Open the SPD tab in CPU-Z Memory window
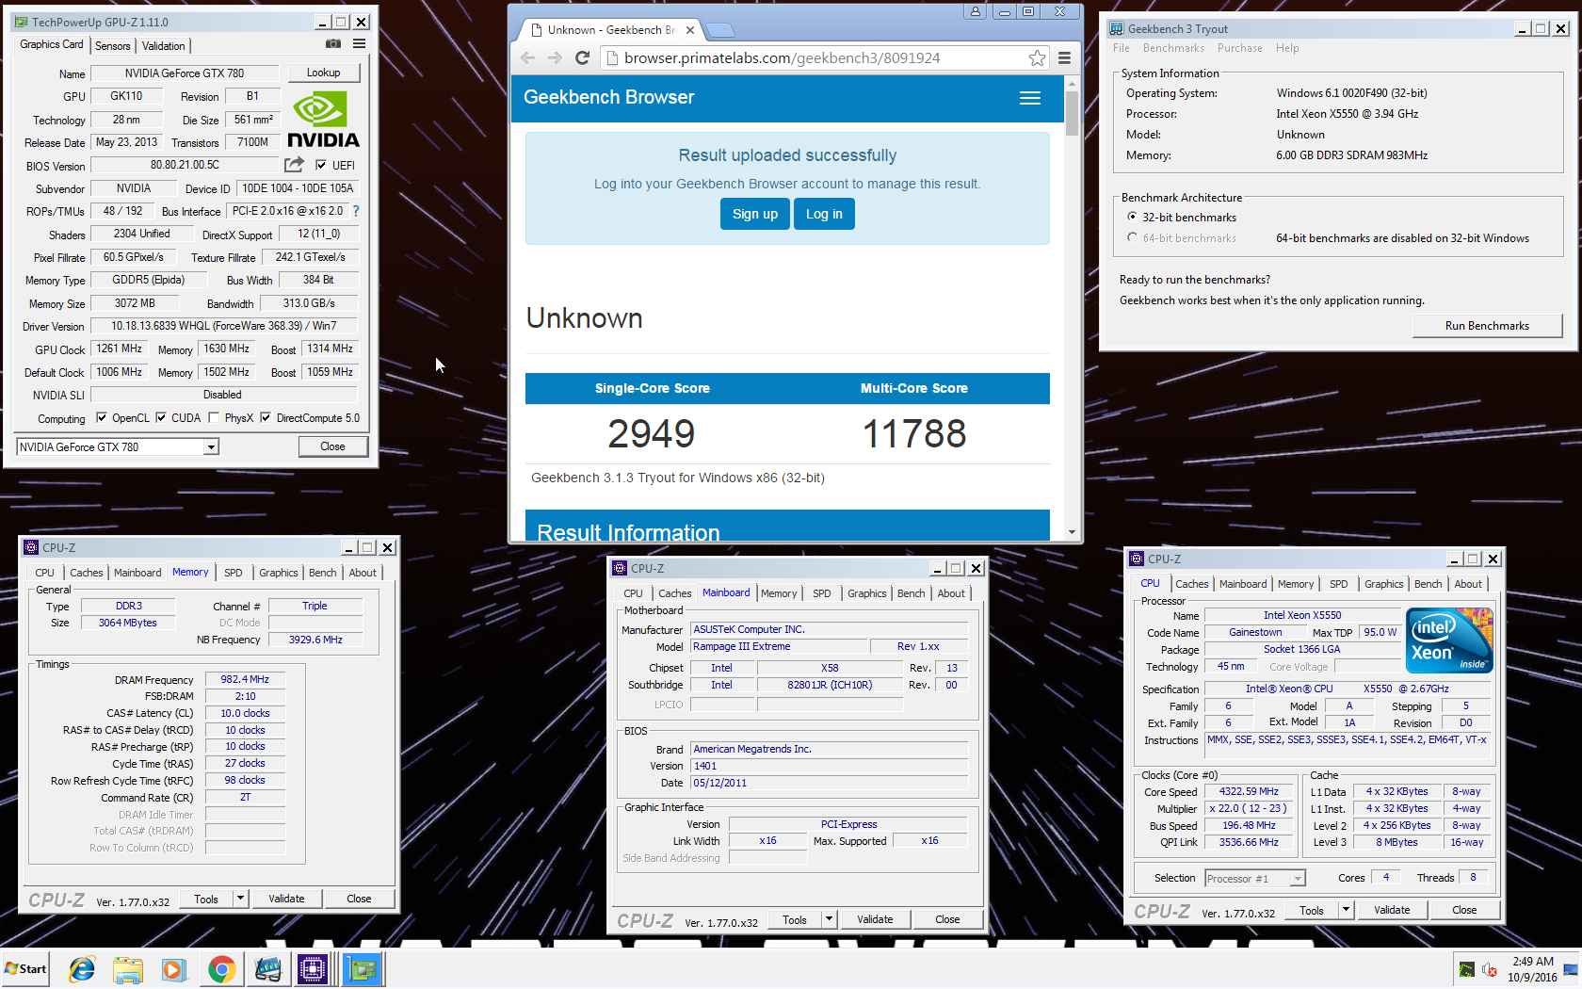 click(x=234, y=573)
